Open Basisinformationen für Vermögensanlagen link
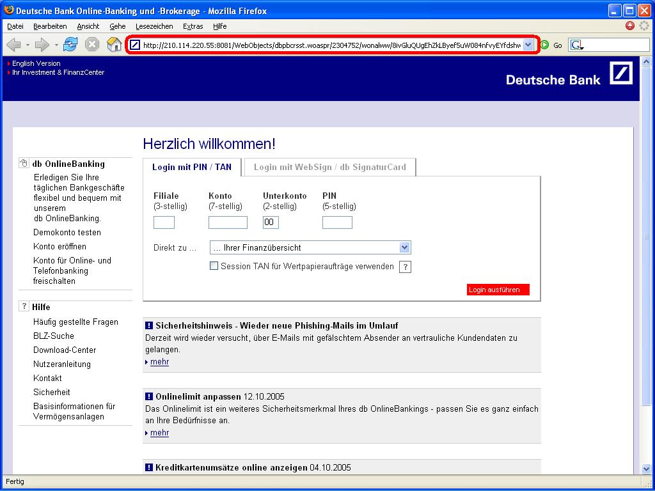655x491 pixels. [x=74, y=411]
